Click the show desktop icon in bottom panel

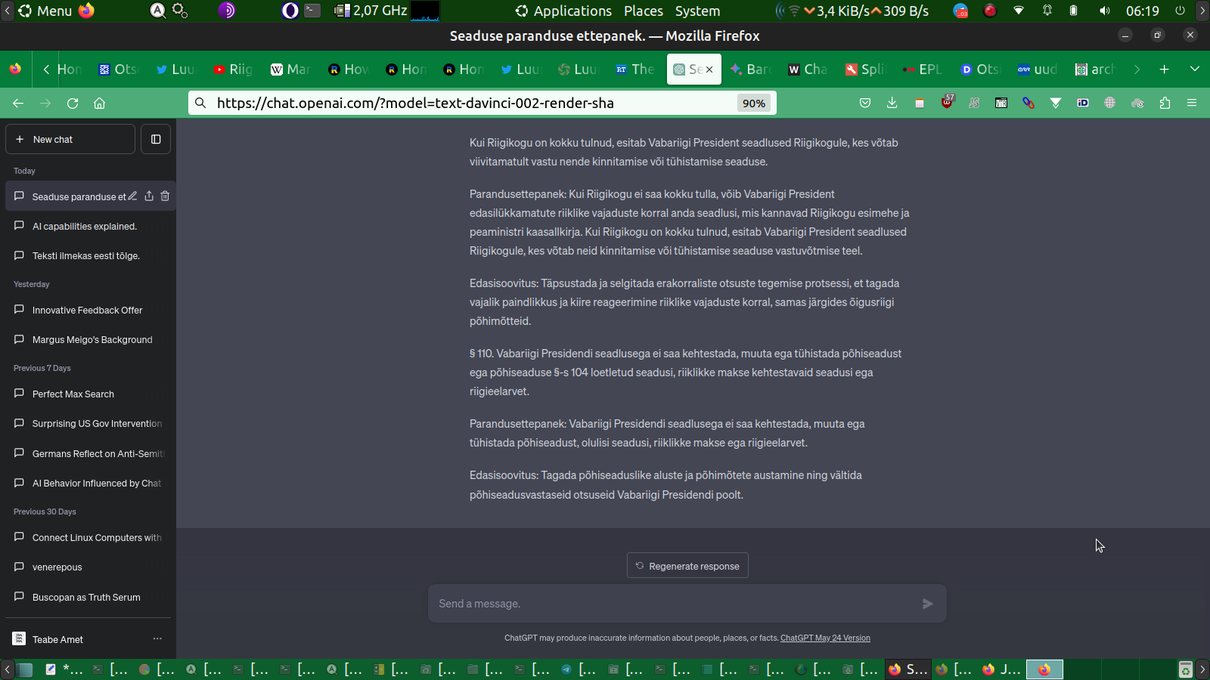(x=25, y=669)
